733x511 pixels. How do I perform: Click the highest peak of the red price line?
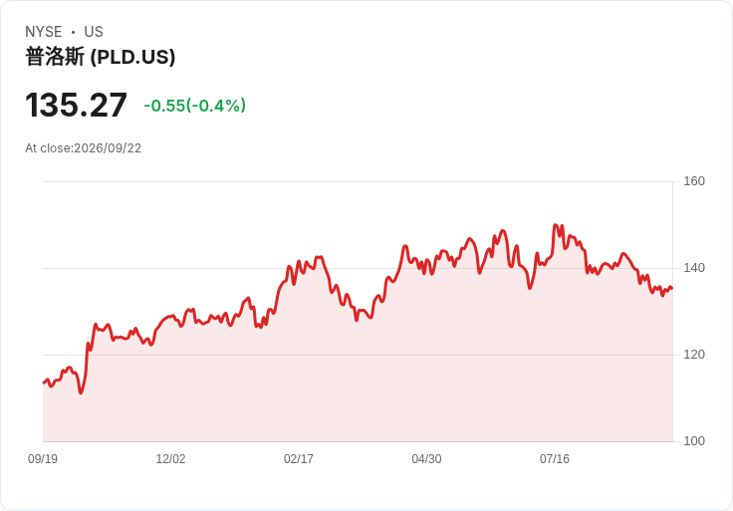(555, 225)
